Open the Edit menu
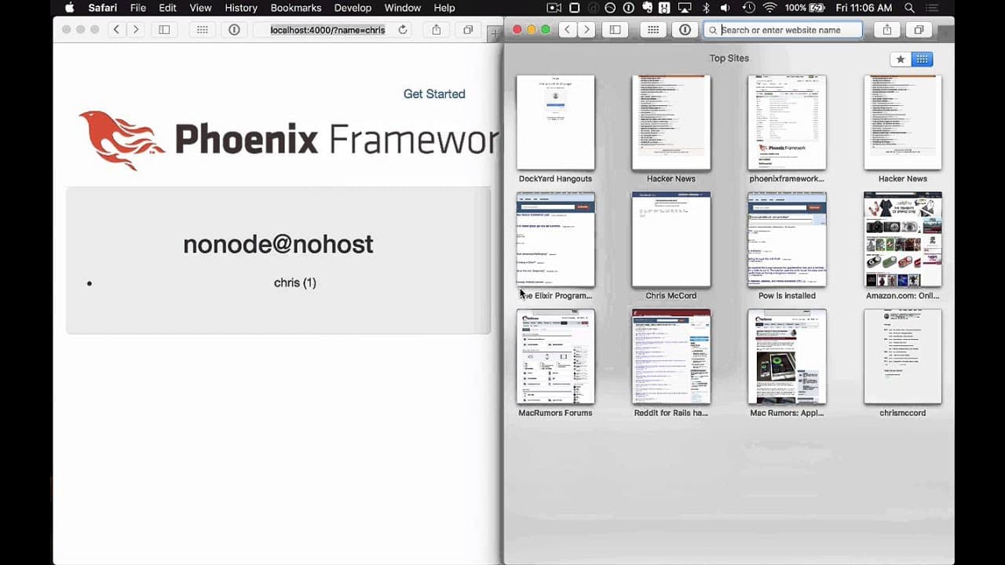1005x565 pixels. click(167, 8)
